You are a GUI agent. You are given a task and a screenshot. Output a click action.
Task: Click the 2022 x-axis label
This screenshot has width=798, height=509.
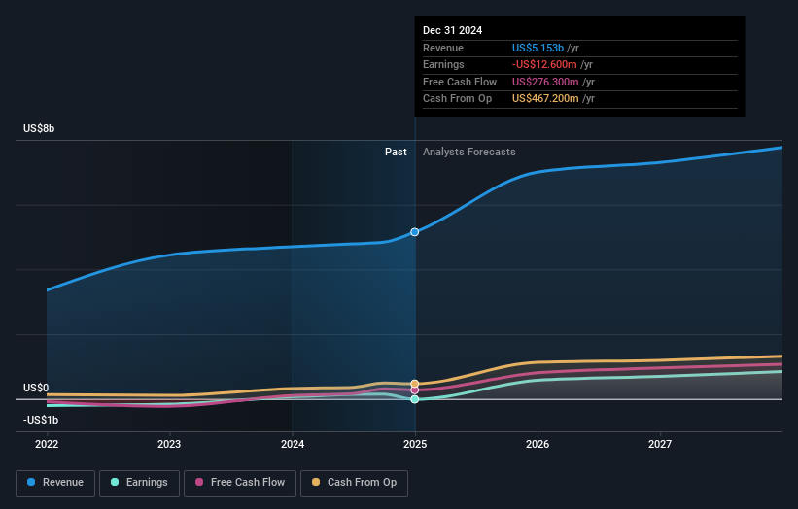pyautogui.click(x=47, y=444)
